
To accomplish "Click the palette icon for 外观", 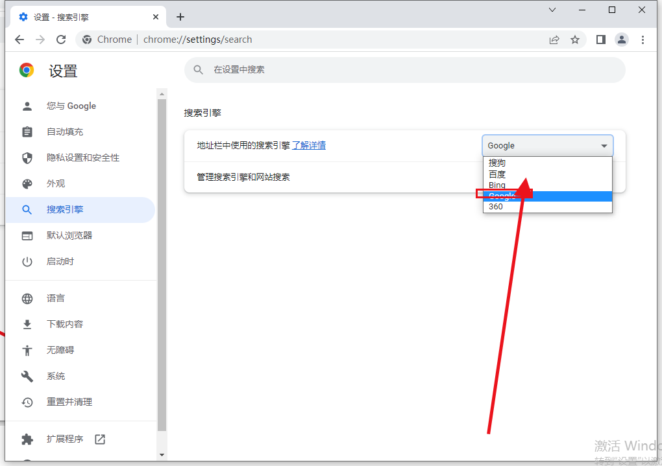I will tap(27, 184).
